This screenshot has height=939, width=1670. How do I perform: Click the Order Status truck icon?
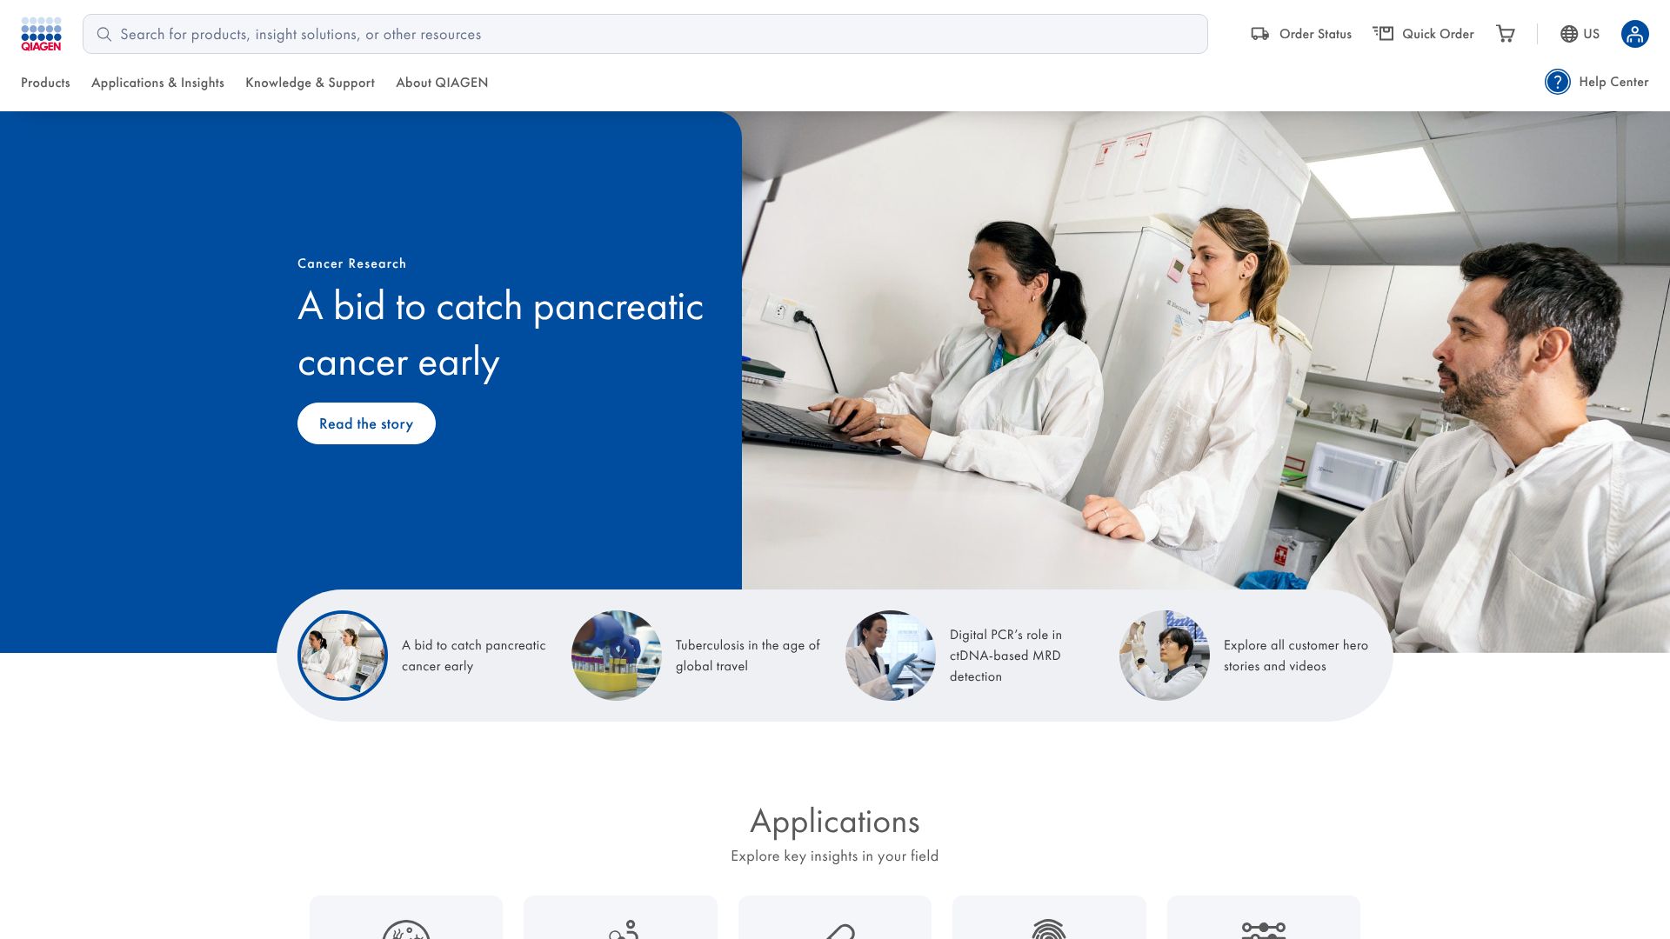pyautogui.click(x=1259, y=34)
